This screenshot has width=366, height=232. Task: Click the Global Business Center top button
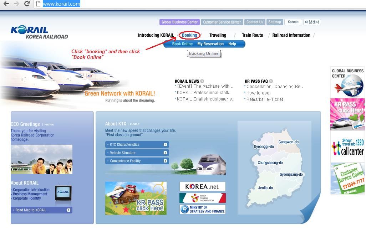179,22
